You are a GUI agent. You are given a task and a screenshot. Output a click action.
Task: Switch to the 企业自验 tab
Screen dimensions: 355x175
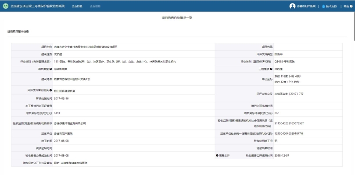tap(77, 6)
